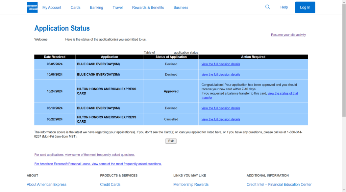Open the Business menu
The height and width of the screenshot is (192, 346).
coord(181,7)
